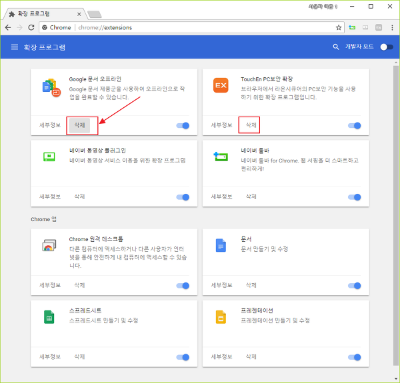Click the 네이버 동영상 플러그인 card icon

pyautogui.click(x=49, y=157)
